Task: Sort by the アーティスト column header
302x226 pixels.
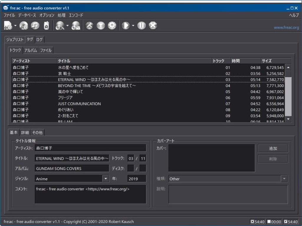Action: click(34, 61)
